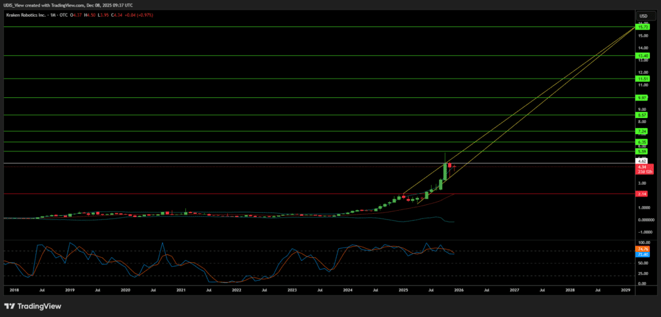
Task: Select the 13.40 price level label
Action: (642, 56)
